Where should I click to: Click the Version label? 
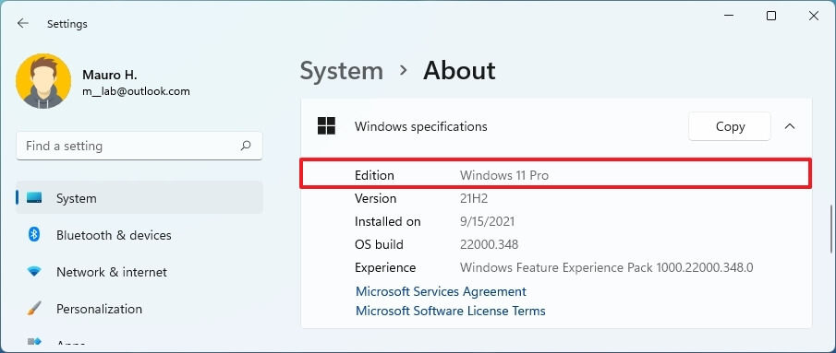[x=375, y=198]
